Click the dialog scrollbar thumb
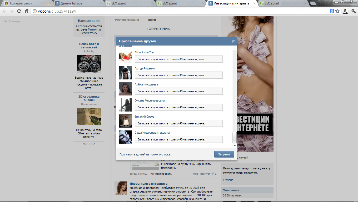The width and height of the screenshot is (358, 202). point(235,138)
